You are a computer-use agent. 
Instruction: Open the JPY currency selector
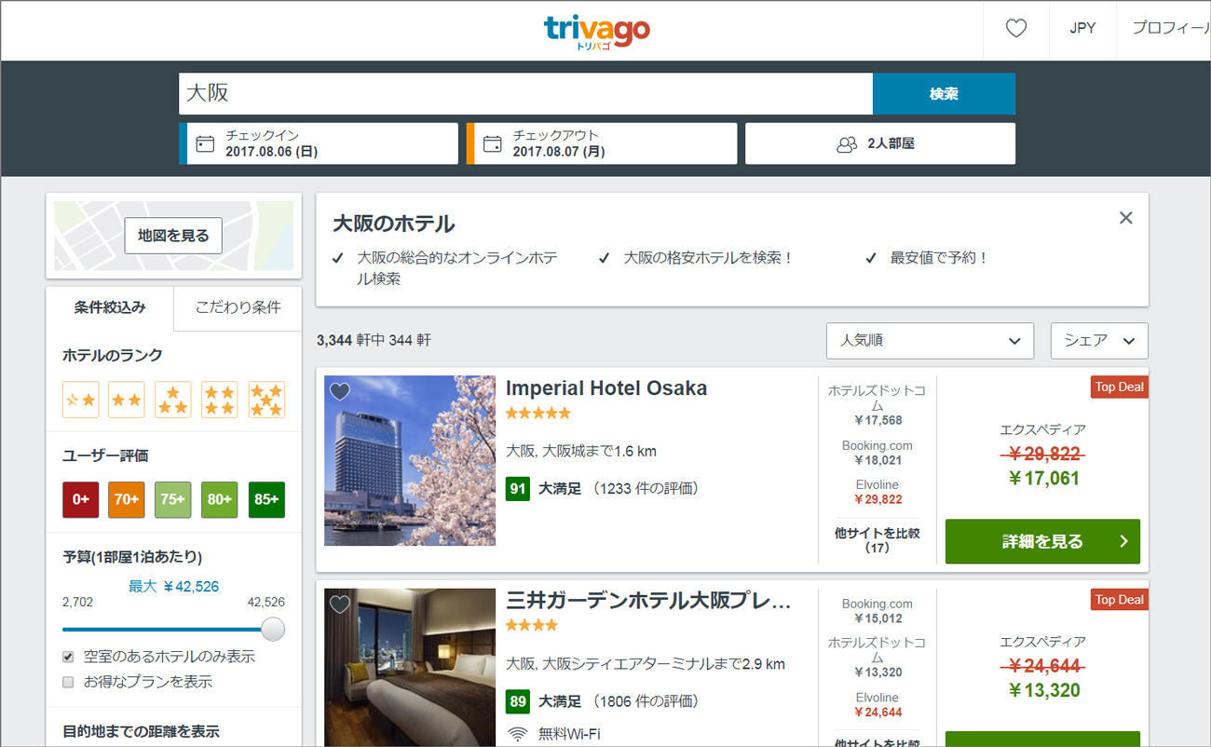(x=1082, y=29)
